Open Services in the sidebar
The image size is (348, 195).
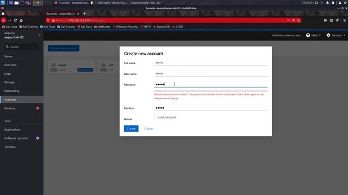(22, 108)
